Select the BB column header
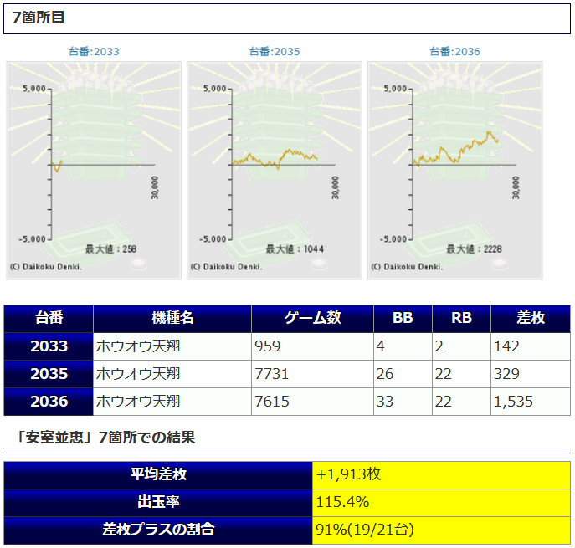The image size is (575, 548). point(403,318)
